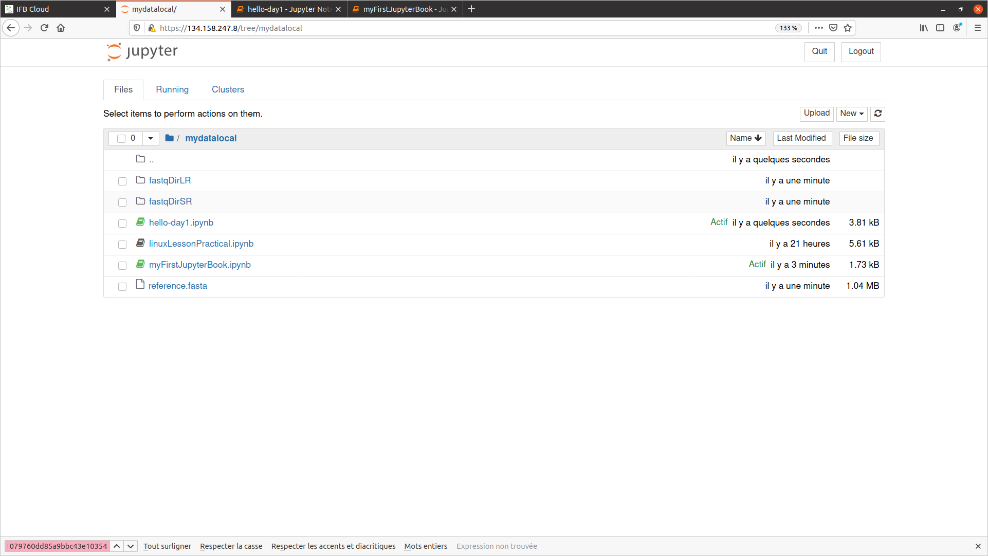Open the New dropdown menu
Screen dimensions: 988x556
[x=852, y=114]
